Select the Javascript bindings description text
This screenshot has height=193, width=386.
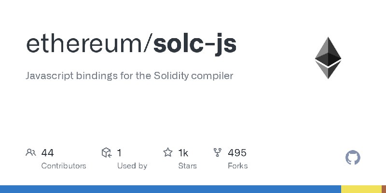pos(129,76)
